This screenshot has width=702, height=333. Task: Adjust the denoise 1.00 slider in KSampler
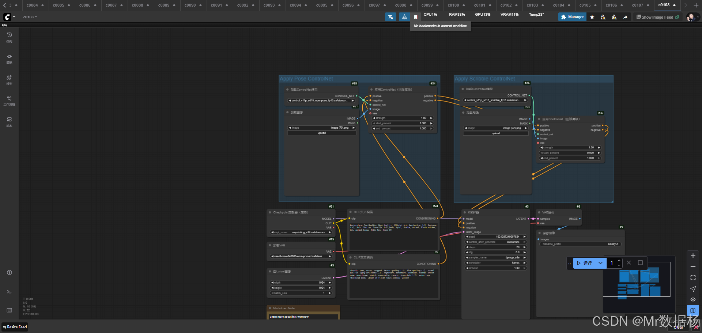tap(495, 268)
